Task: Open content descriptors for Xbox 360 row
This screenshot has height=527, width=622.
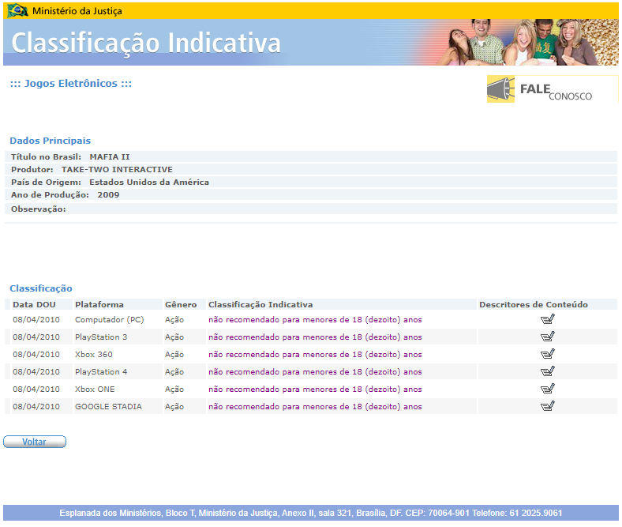Action: click(548, 354)
